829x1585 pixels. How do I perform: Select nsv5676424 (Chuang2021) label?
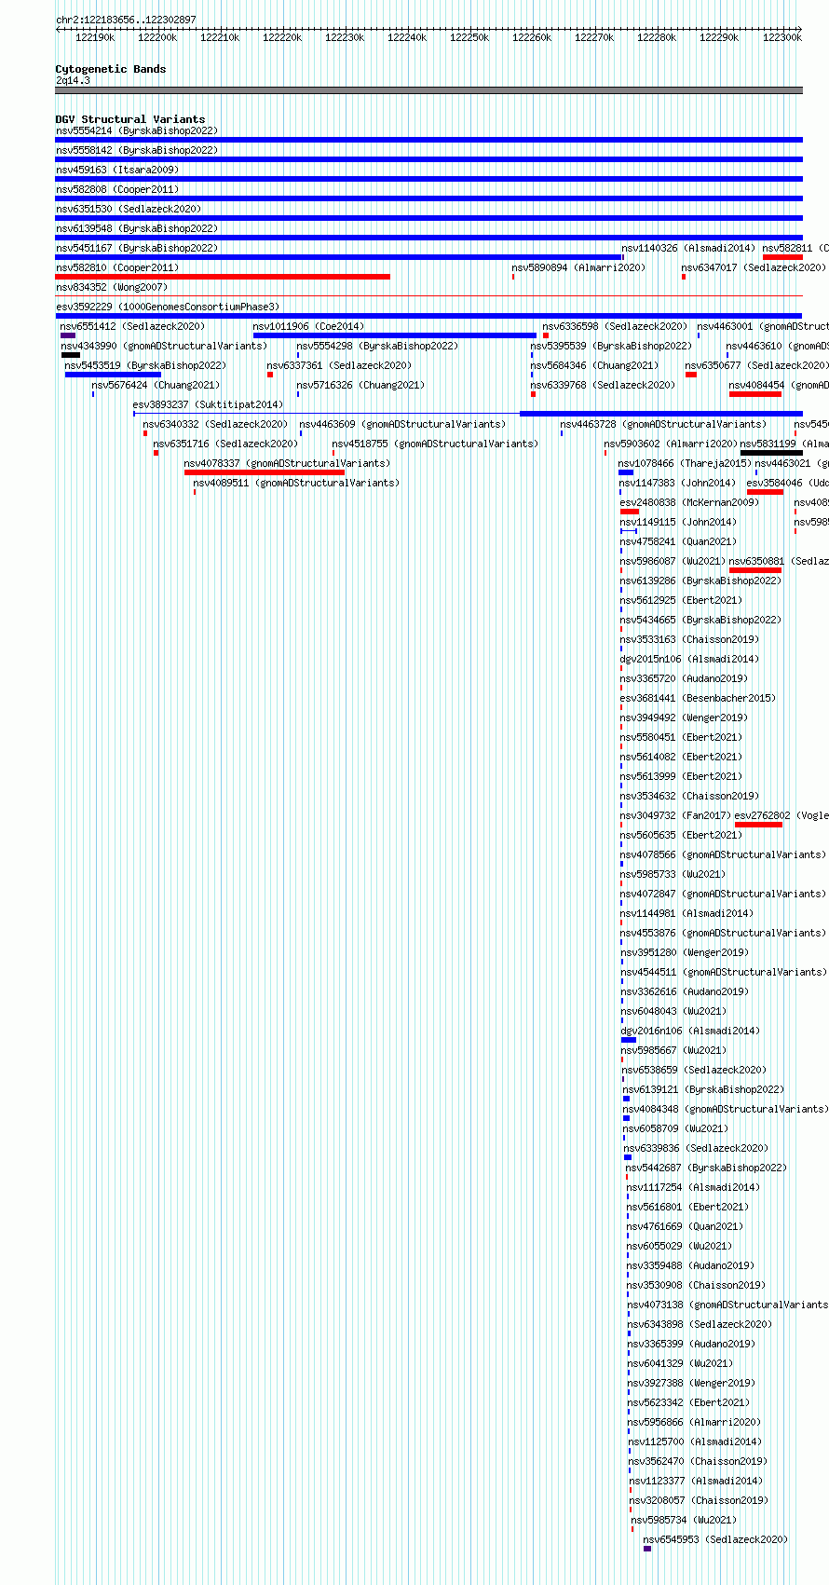click(156, 386)
